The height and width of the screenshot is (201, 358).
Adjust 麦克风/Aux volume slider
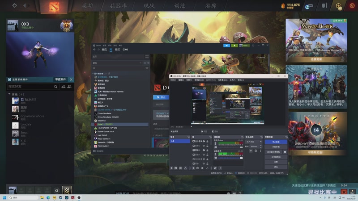click(230, 147)
